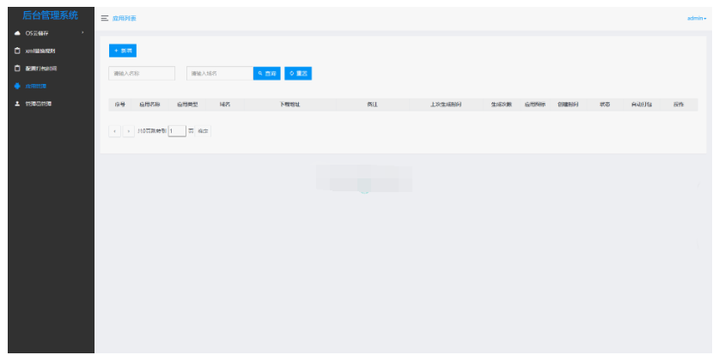Open the admin user dropdown
Viewport: 725px width, 355px height.
click(697, 18)
